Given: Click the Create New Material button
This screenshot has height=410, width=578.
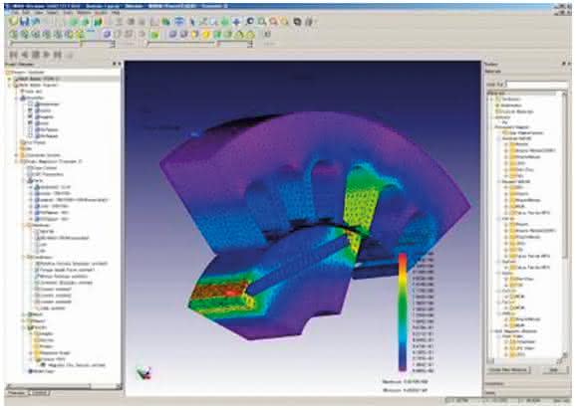Looking at the screenshot, I should [508, 369].
